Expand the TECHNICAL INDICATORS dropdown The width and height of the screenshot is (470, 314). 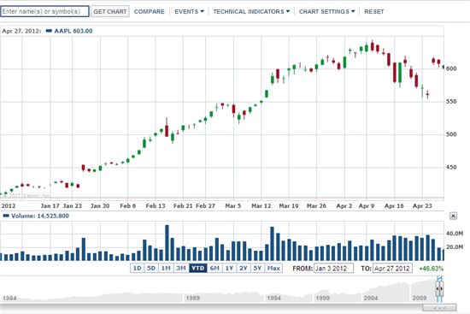(x=251, y=11)
